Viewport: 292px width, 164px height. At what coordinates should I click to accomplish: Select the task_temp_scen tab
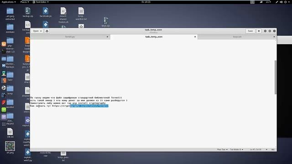pos(154,37)
